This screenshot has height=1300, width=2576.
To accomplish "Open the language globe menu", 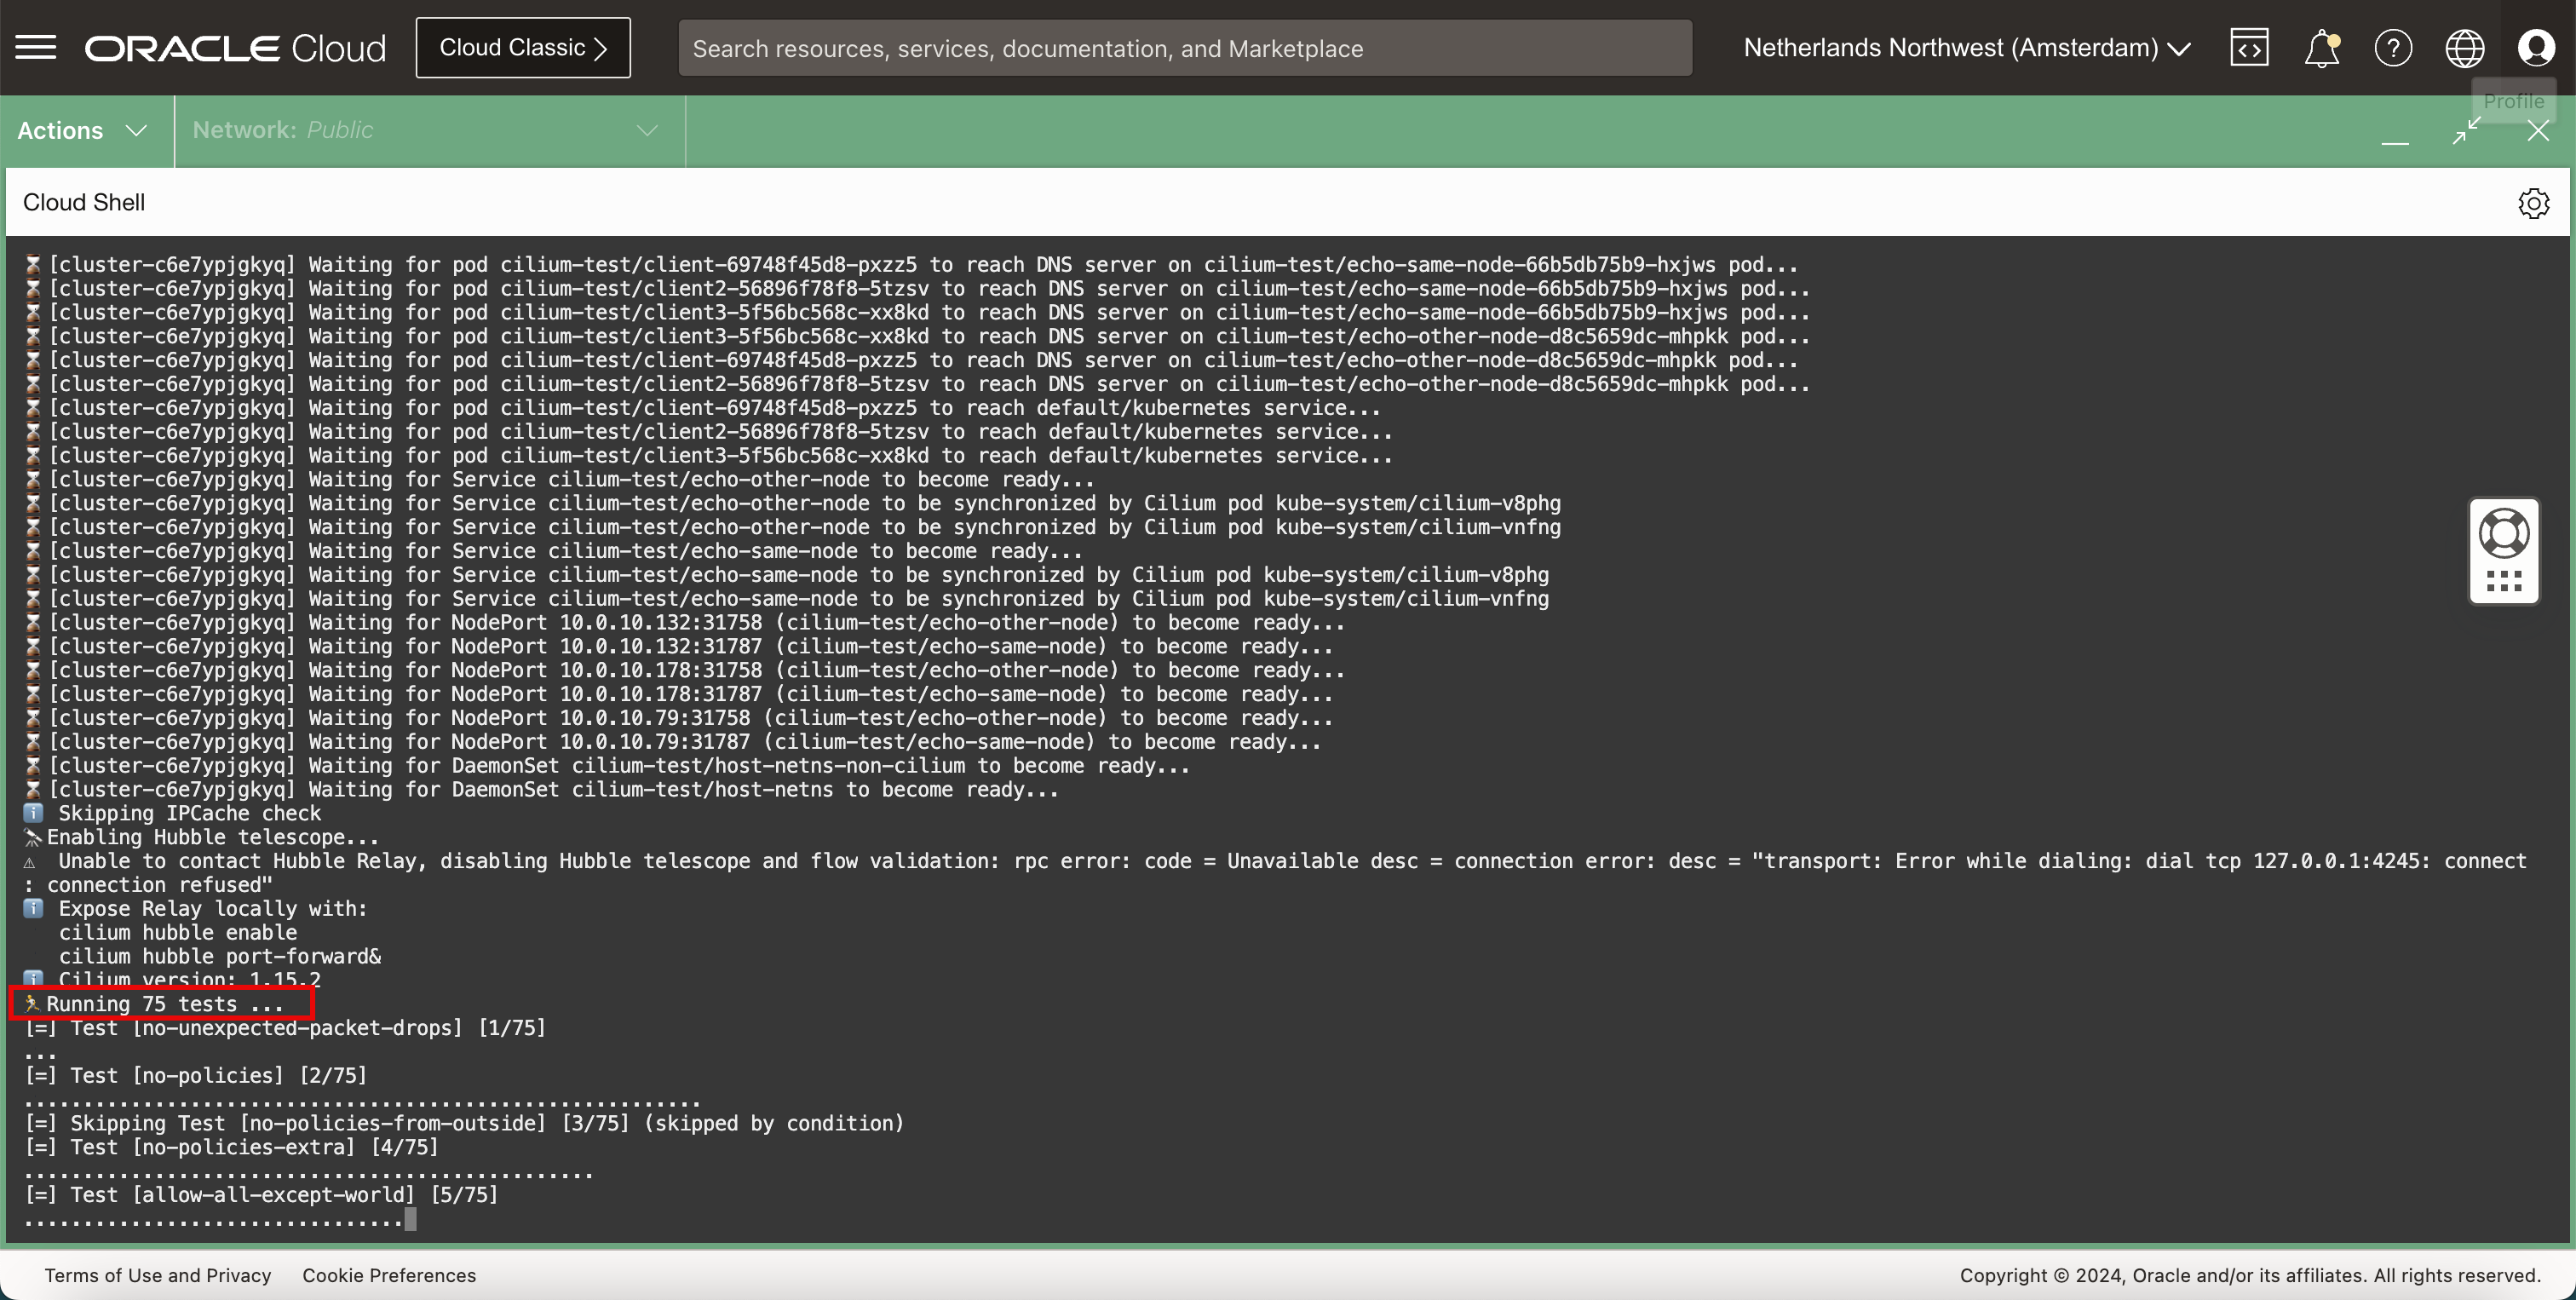I will pos(2464,48).
